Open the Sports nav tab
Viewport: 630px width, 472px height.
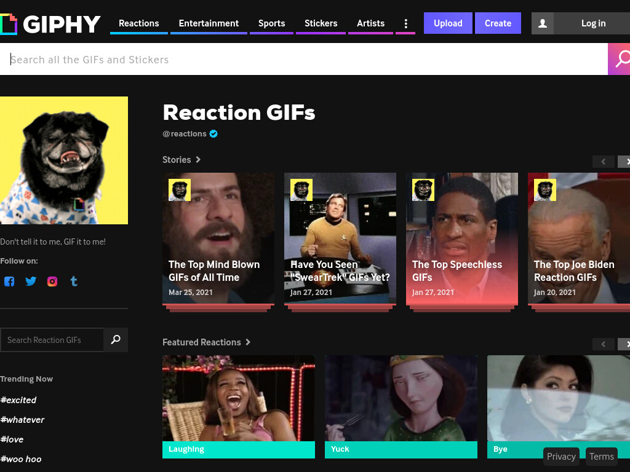pos(271,23)
